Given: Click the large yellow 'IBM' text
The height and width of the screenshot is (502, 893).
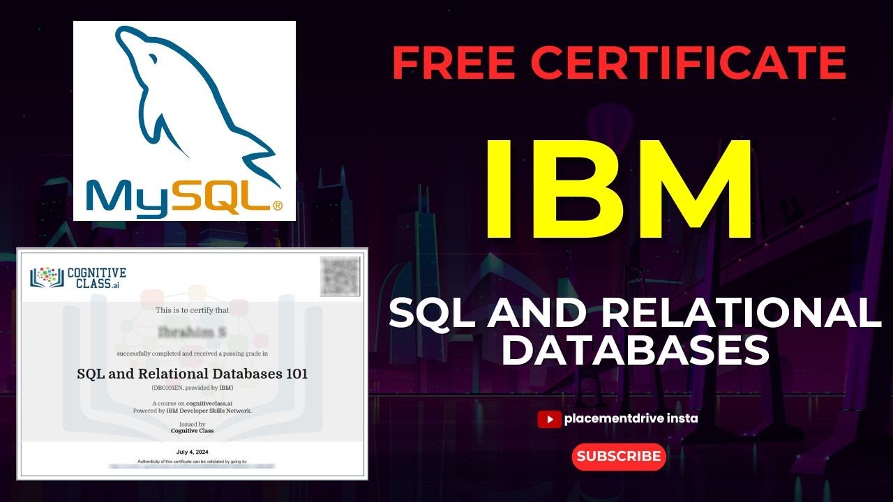Looking at the screenshot, I should click(619, 188).
